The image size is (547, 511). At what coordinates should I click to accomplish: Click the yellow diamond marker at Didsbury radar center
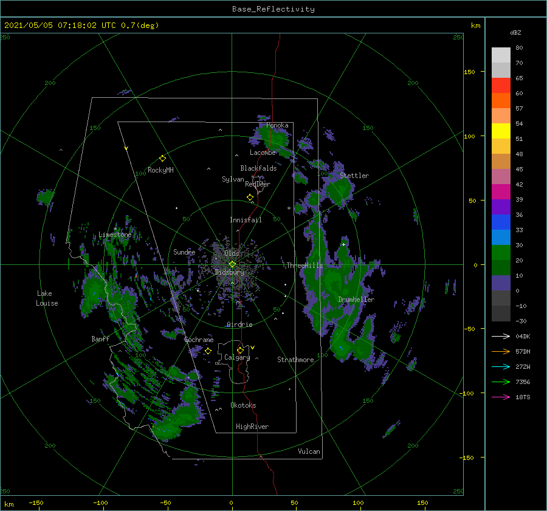(232, 264)
